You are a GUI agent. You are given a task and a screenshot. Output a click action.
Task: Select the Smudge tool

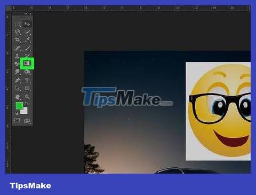18,72
